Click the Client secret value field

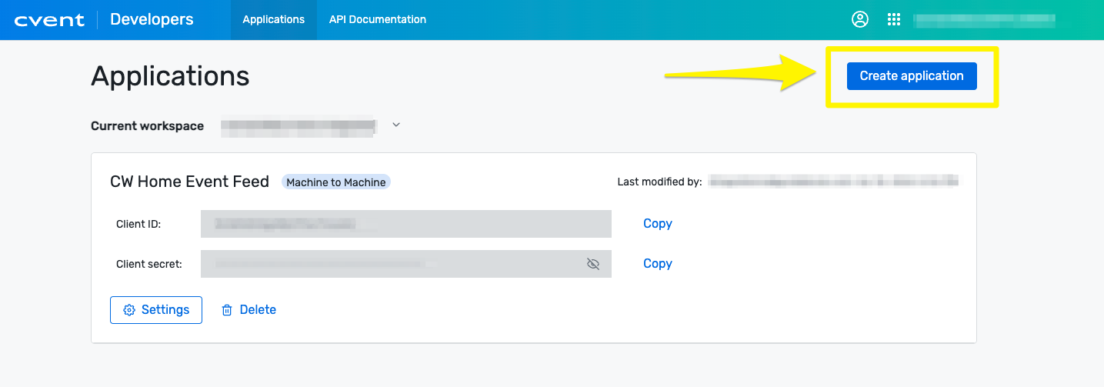tap(406, 264)
